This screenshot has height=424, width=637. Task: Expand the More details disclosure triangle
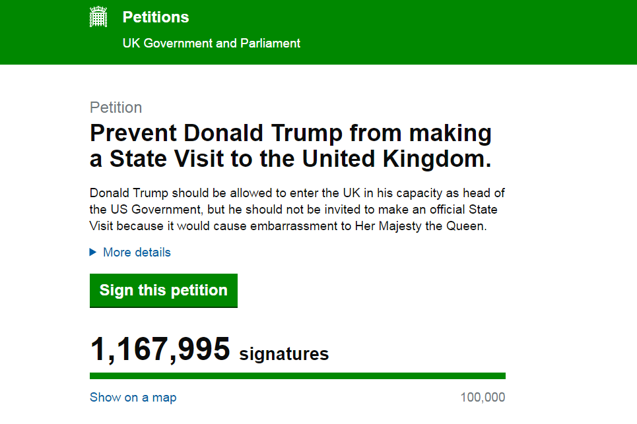93,253
